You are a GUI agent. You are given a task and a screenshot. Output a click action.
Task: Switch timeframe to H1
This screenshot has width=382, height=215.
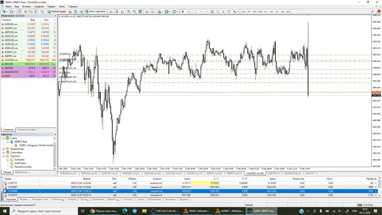click(266, 11)
